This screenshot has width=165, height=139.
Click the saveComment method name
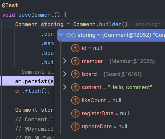pyautogui.click(x=36, y=15)
